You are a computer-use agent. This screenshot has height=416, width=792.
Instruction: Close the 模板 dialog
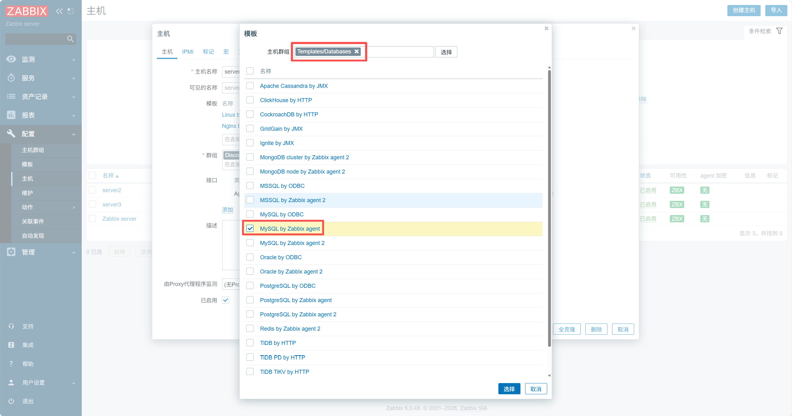(x=546, y=29)
